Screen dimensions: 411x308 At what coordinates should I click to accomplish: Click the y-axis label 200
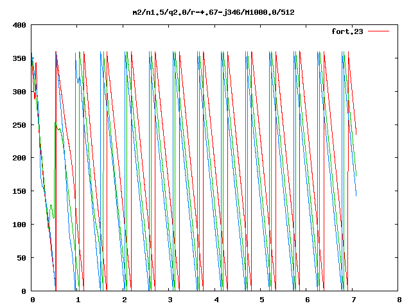click(19, 158)
